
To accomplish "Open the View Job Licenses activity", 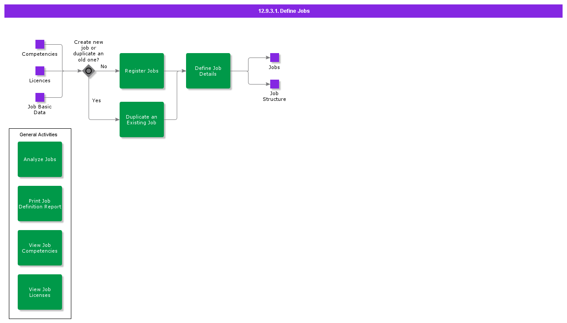I will click(x=40, y=292).
